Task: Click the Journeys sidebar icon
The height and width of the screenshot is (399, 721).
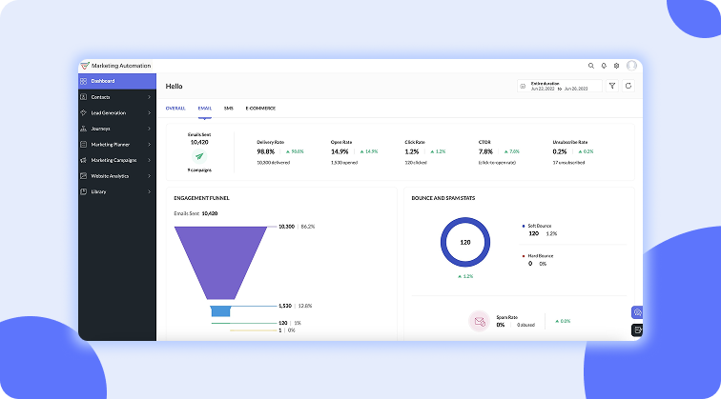Action: pyautogui.click(x=83, y=129)
